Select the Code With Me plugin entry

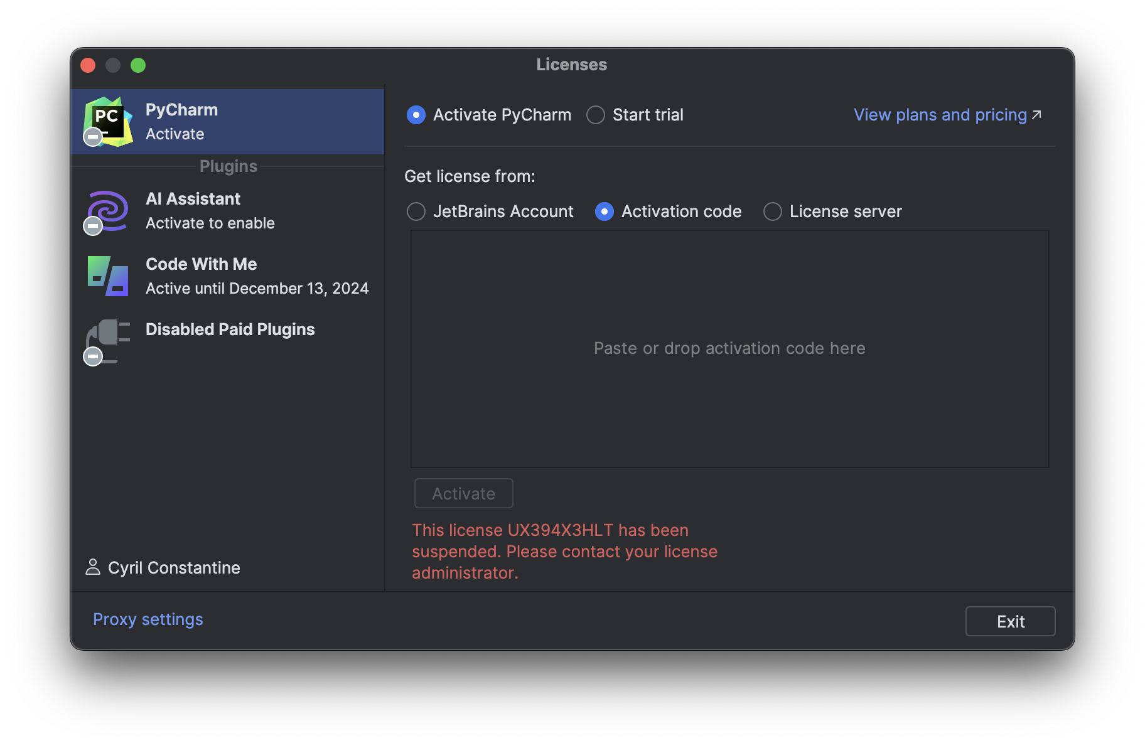pos(227,276)
